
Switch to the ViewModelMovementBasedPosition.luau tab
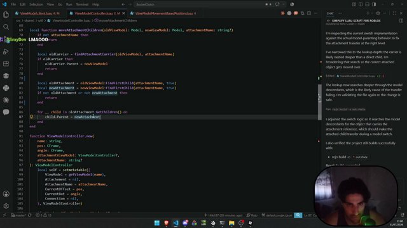click(x=164, y=13)
